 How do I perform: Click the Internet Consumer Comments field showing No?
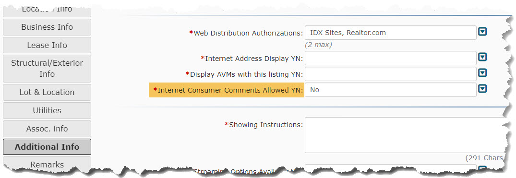[391, 90]
